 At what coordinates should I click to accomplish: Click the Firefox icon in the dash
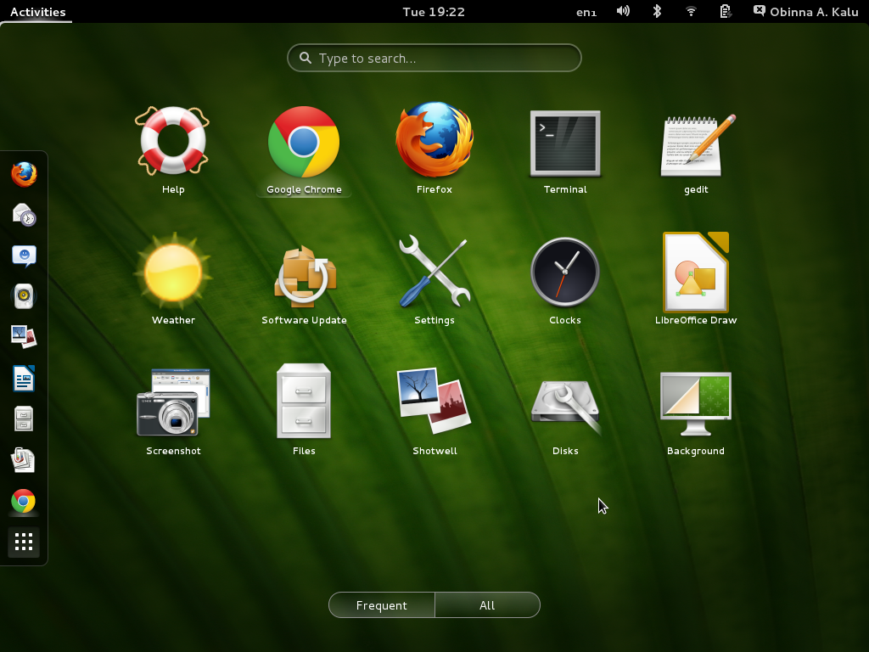pos(24,174)
